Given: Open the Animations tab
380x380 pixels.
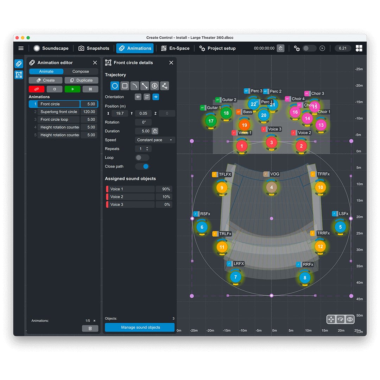Looking at the screenshot, I should click(135, 48).
